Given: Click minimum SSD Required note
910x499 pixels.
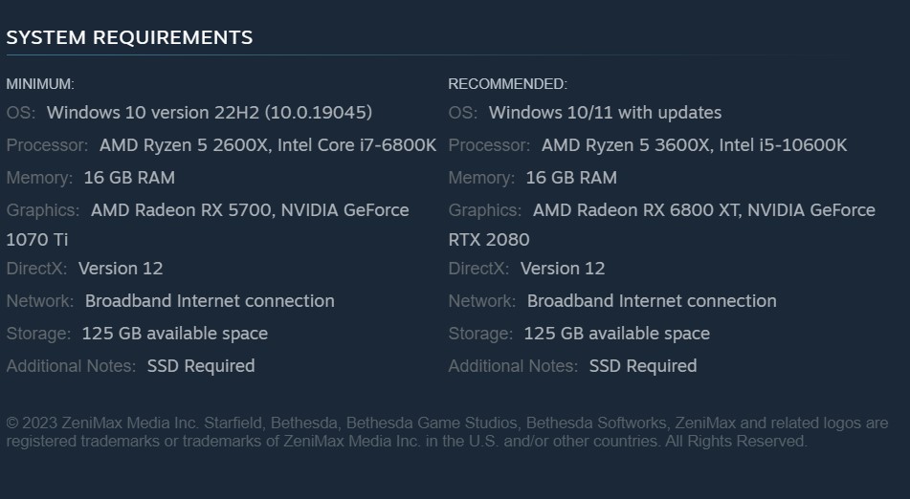Looking at the screenshot, I should pyautogui.click(x=201, y=366).
